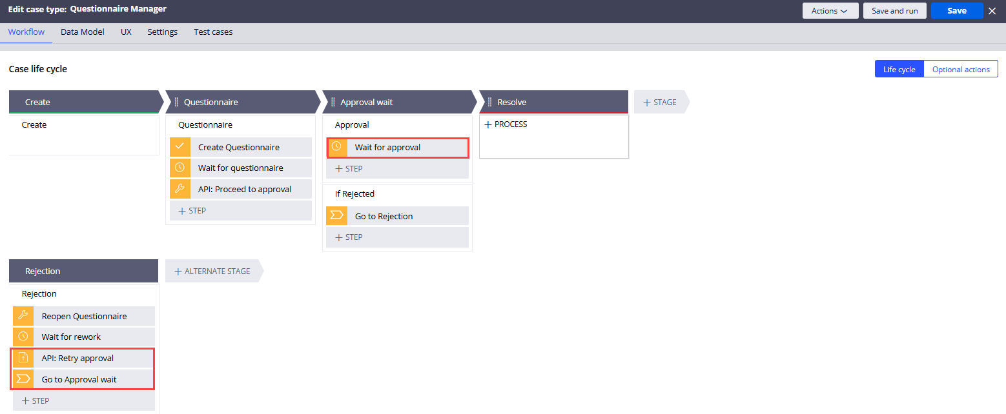Click the document icon beside API: Retry approval
Viewport: 1006px width, 414px height.
pyautogui.click(x=23, y=358)
